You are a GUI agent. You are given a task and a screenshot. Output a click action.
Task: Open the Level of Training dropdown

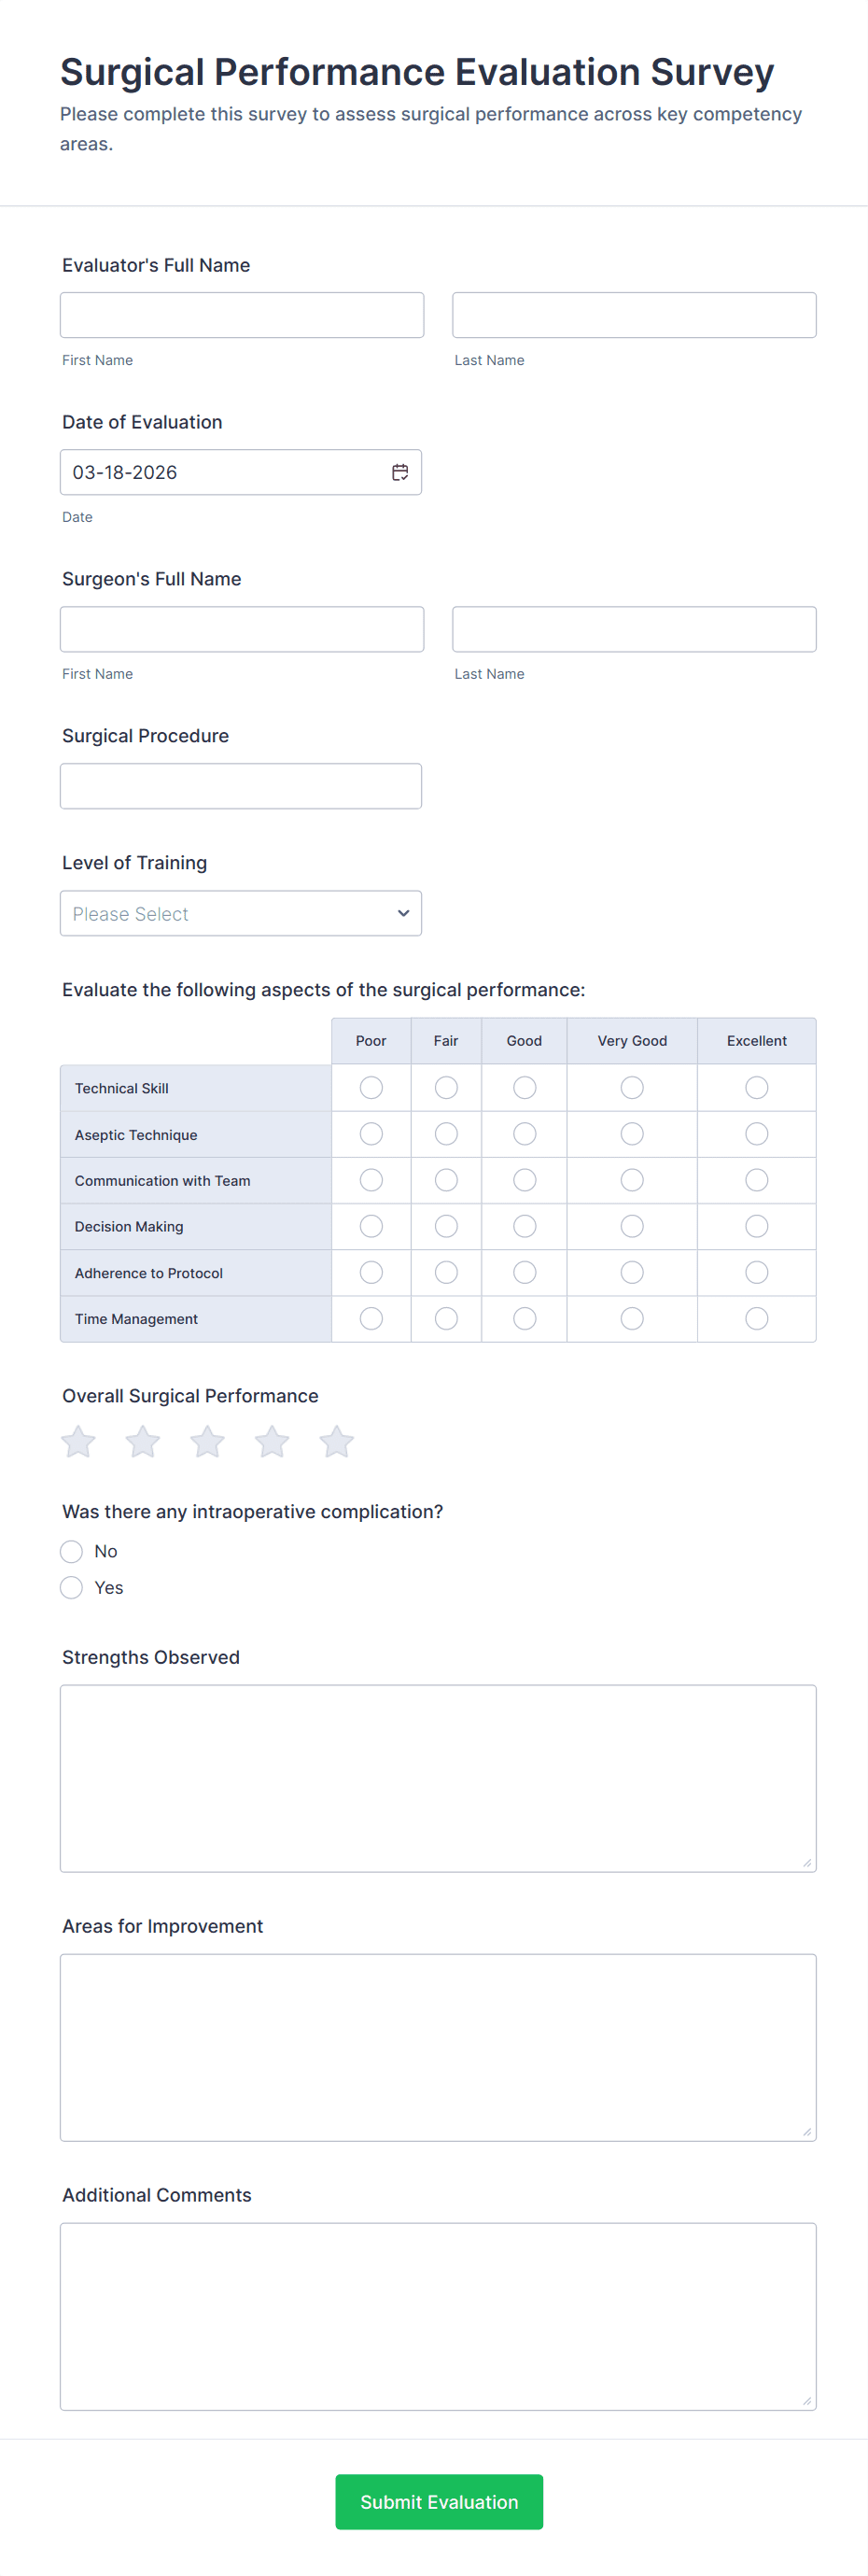tap(241, 913)
